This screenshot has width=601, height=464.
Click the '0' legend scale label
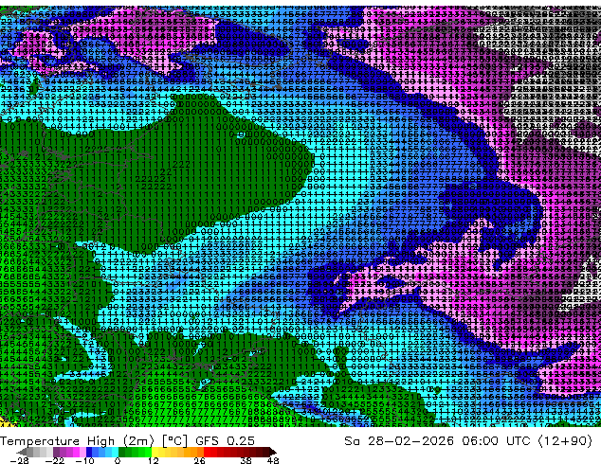[x=118, y=460]
